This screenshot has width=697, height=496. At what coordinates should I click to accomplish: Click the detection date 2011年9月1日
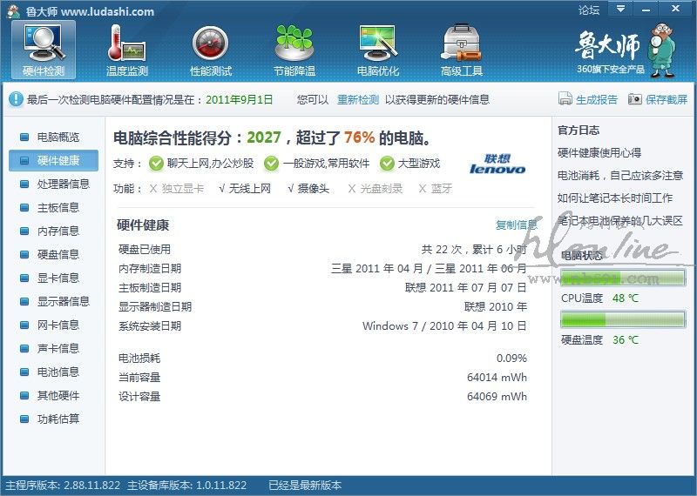(x=239, y=99)
